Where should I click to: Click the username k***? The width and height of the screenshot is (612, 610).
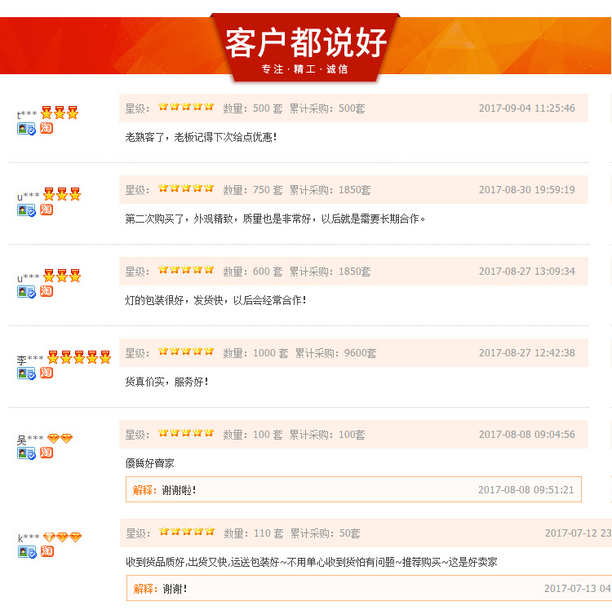pos(29,538)
